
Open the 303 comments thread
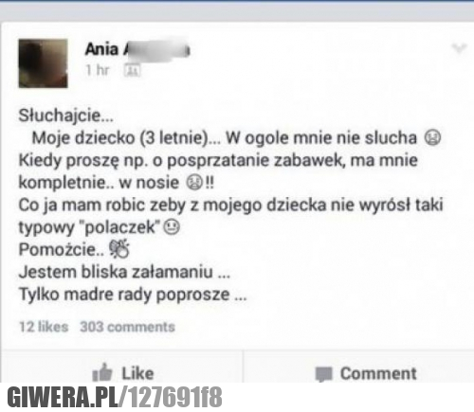127,327
